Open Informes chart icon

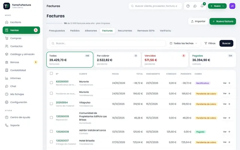pyautogui.click(x=7, y=78)
